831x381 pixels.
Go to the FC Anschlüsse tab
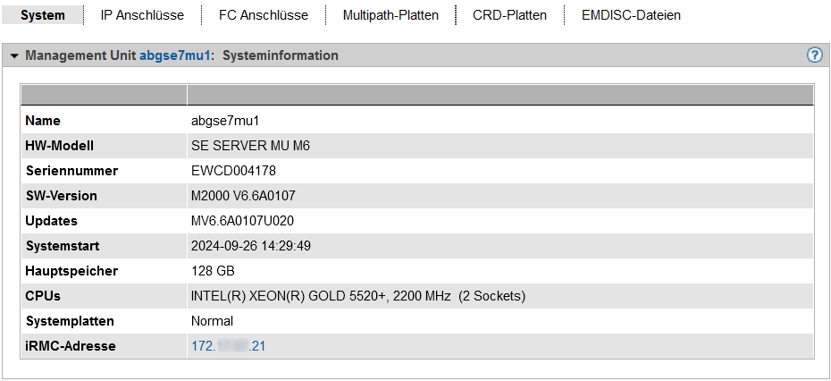click(264, 15)
